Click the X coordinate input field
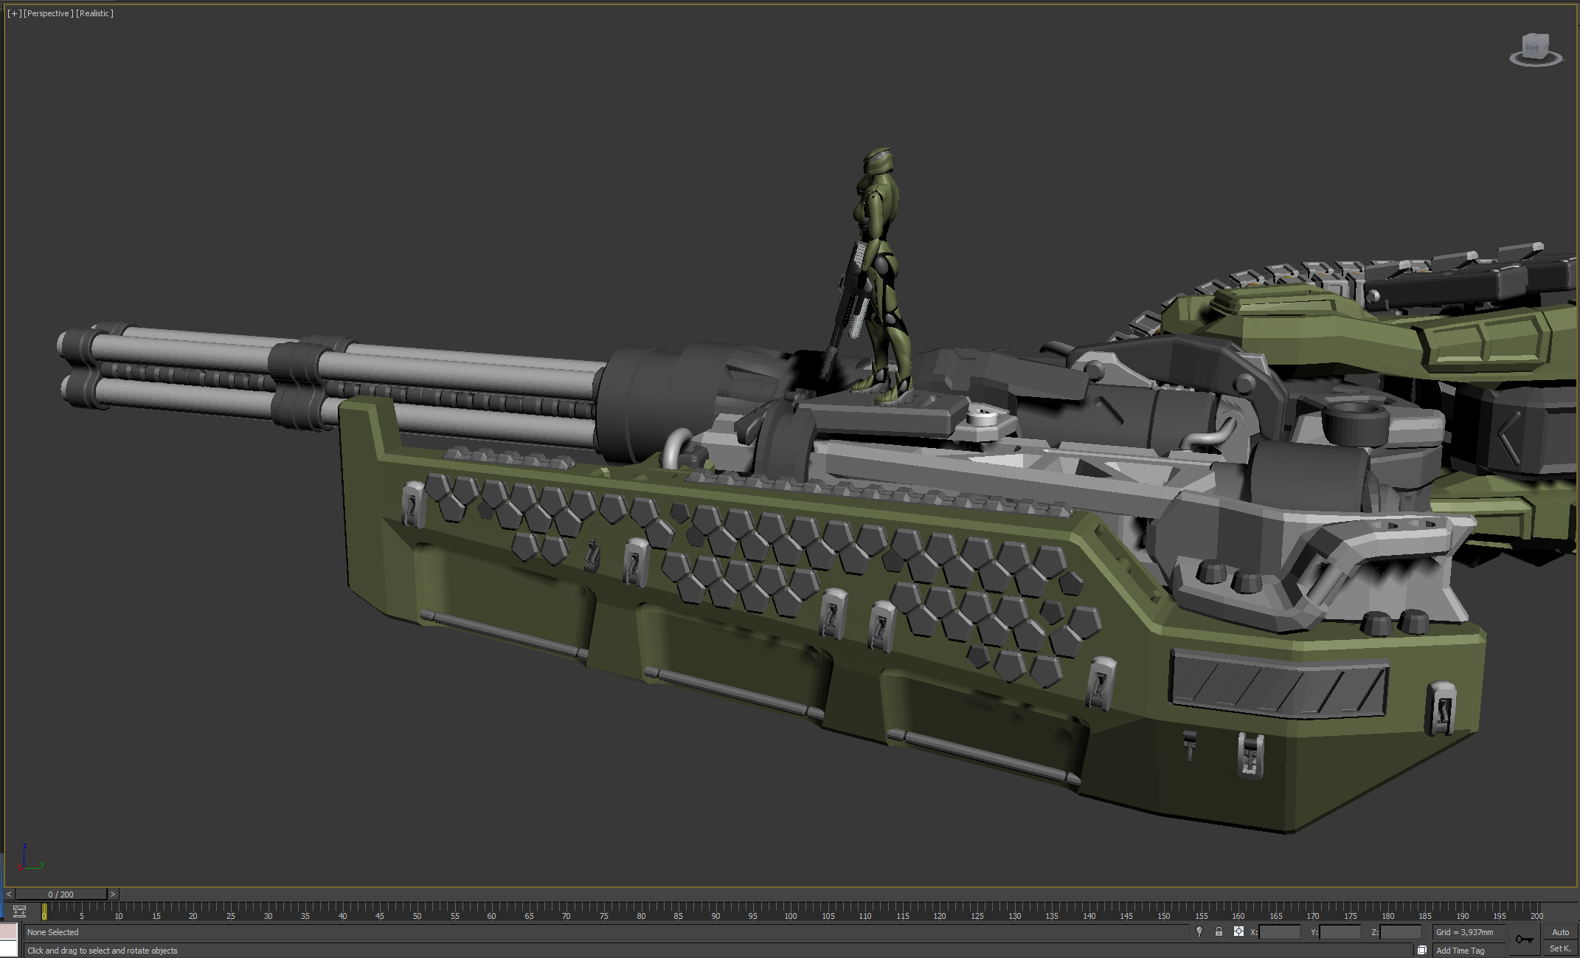 [1279, 932]
